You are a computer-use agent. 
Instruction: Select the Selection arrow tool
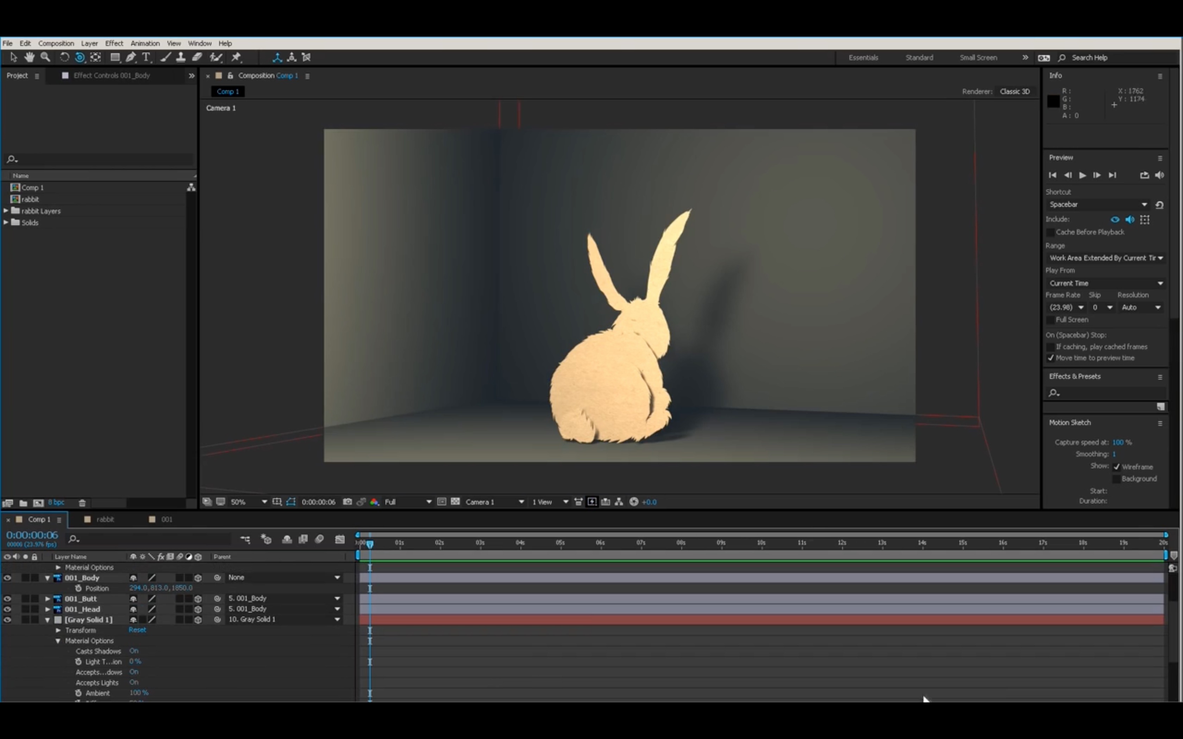pyautogui.click(x=13, y=57)
